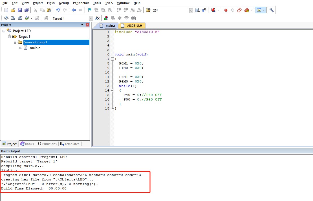This screenshot has height=201, width=313.
Task: Select Target 1 in the project tree
Action: point(24,37)
